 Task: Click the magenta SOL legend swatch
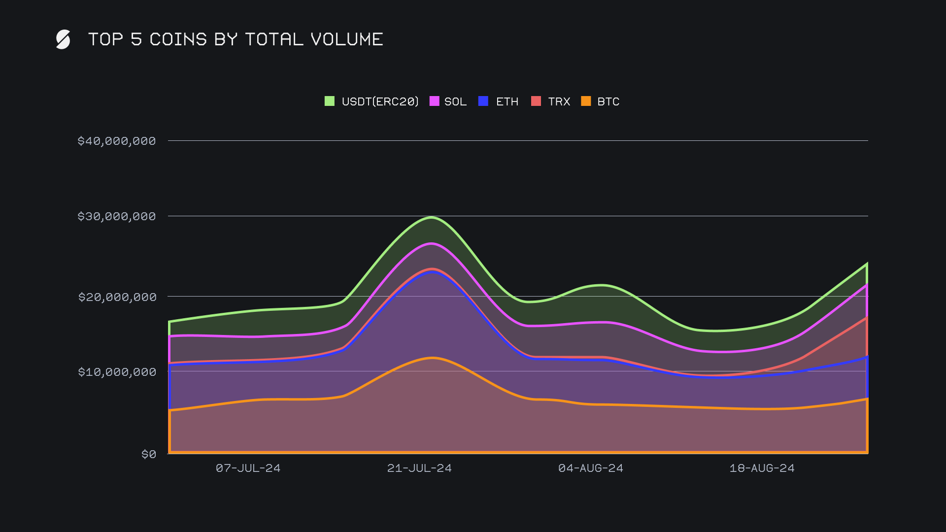pyautogui.click(x=434, y=101)
